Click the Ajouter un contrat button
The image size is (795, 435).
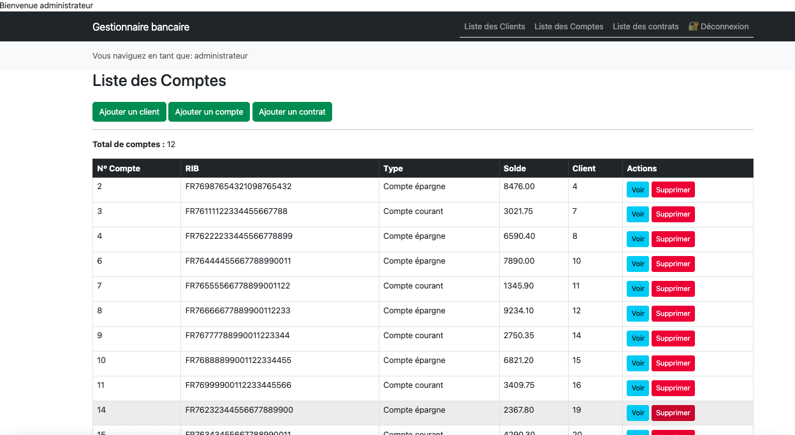tap(292, 111)
